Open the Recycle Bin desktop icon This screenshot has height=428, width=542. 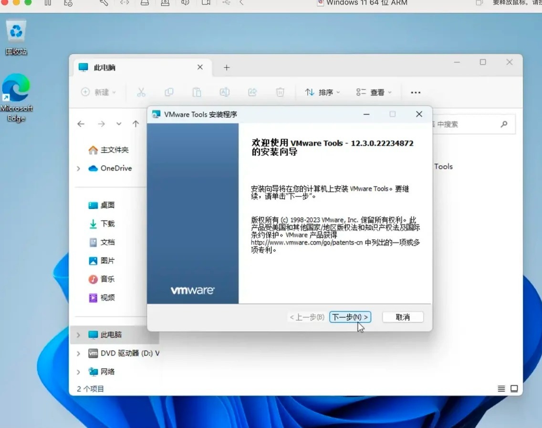tap(16, 37)
